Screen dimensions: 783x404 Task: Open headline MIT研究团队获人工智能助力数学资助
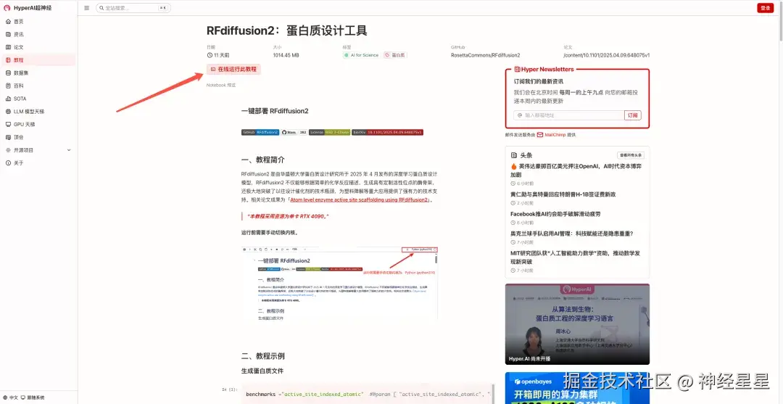(575, 257)
